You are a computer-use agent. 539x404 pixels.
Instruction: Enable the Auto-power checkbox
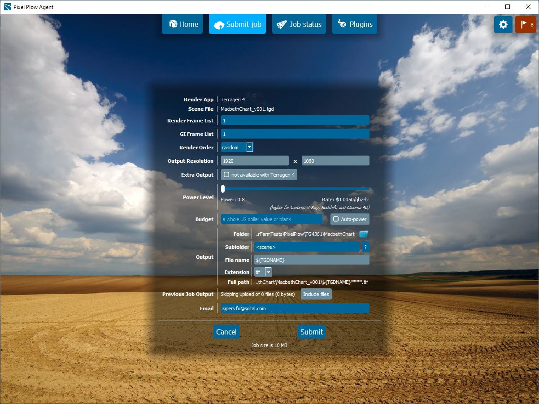tap(336, 219)
